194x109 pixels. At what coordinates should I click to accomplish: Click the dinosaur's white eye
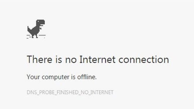pos(38,21)
